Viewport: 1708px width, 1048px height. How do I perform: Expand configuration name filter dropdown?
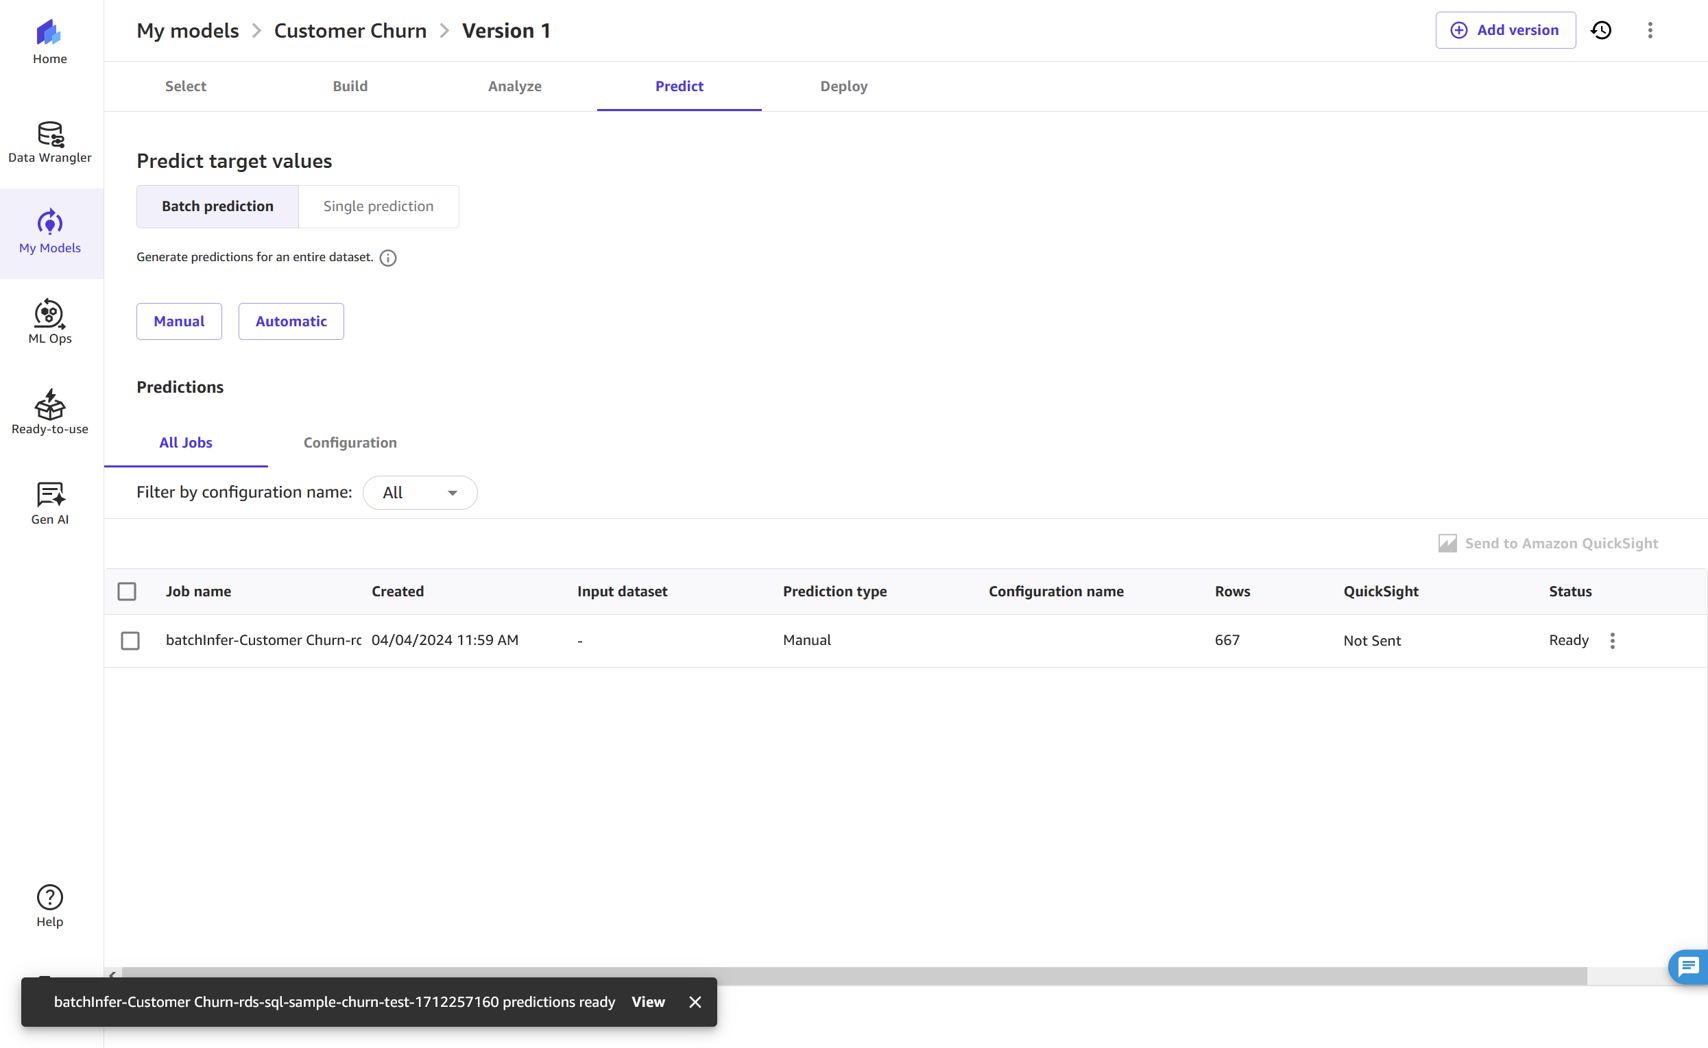[x=420, y=493]
